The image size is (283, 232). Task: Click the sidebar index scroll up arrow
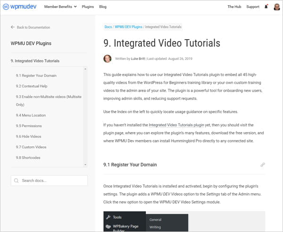(85, 69)
